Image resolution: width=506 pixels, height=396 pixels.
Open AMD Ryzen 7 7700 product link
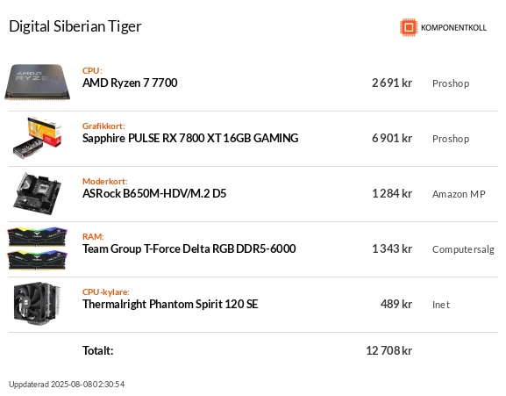point(130,83)
